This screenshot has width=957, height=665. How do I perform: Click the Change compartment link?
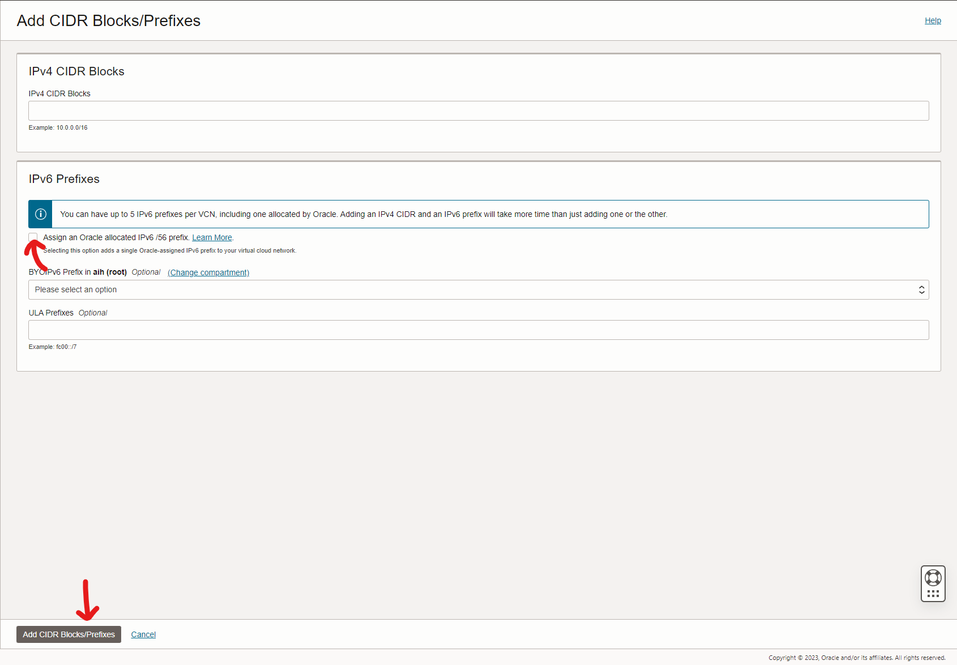click(x=208, y=272)
